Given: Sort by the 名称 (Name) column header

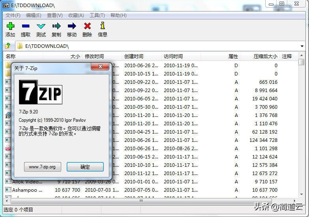Looking at the screenshot, I should click(x=23, y=56).
